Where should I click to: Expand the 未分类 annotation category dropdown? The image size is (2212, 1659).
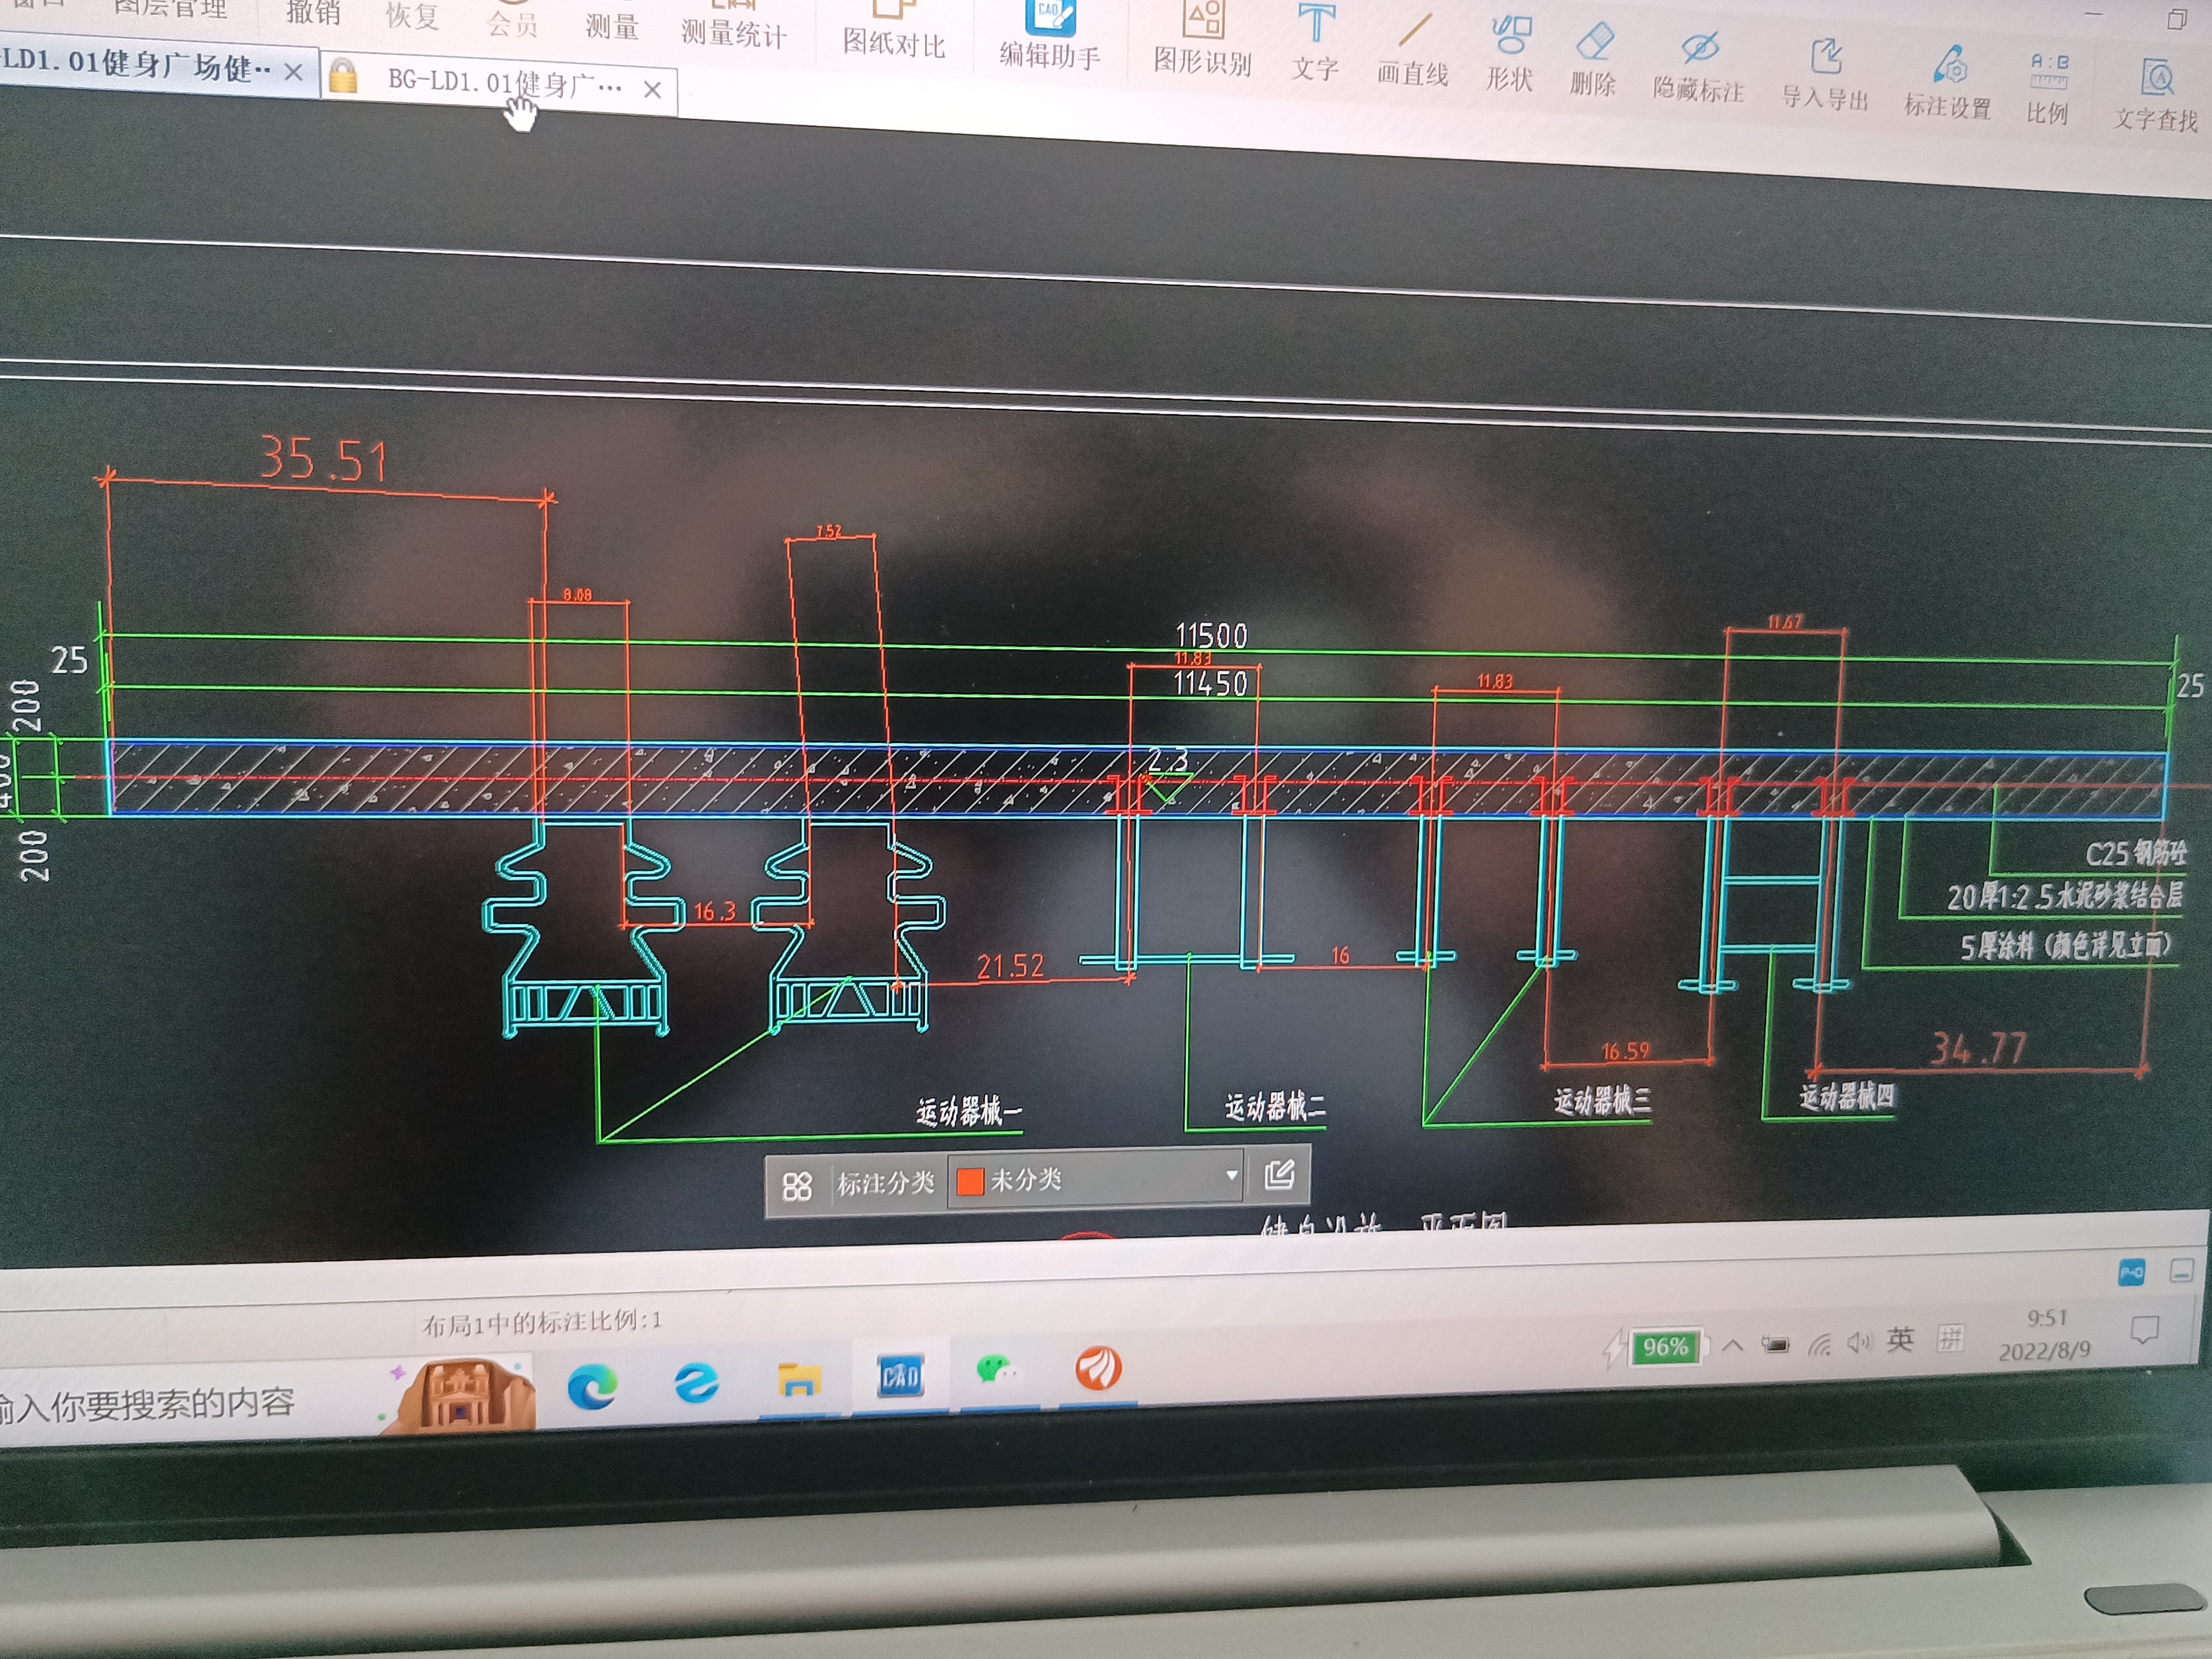coord(1231,1176)
